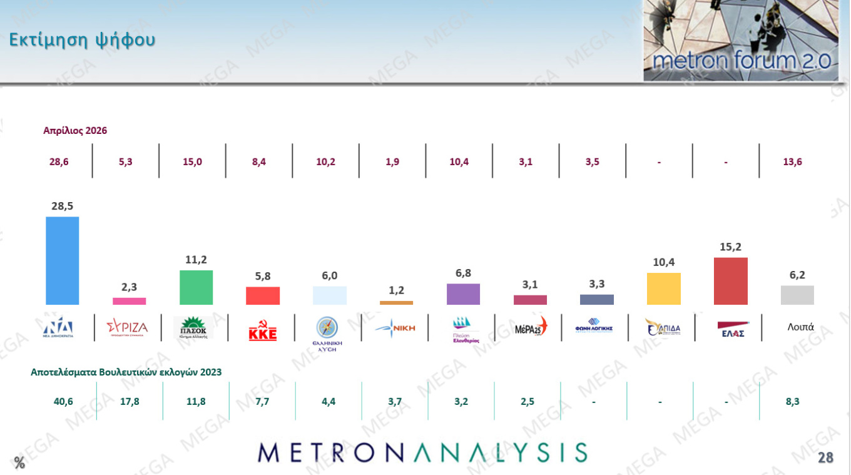851x475 pixels.
Task: Click the Nea Dimokratia party logo
Action: coord(58,328)
